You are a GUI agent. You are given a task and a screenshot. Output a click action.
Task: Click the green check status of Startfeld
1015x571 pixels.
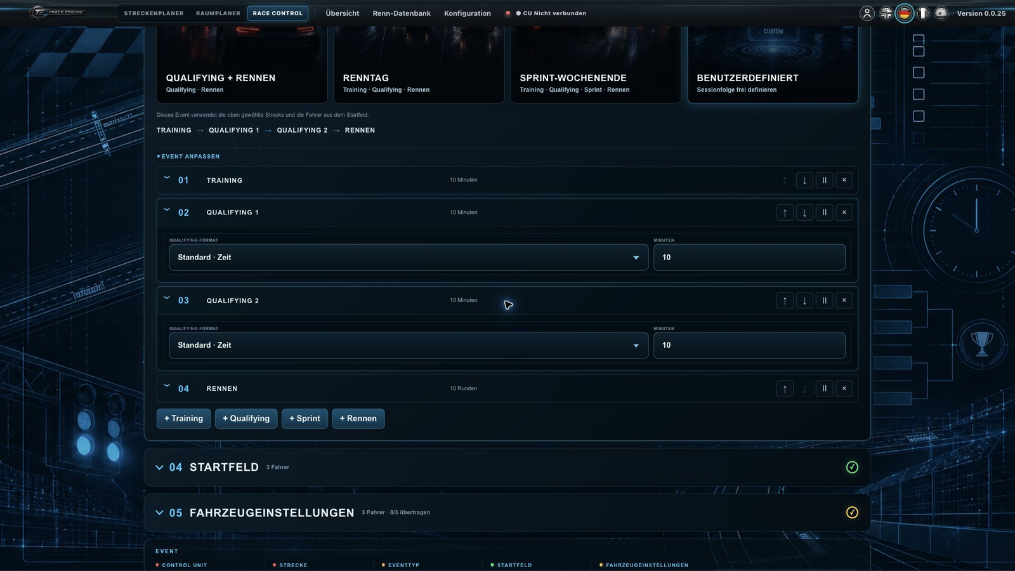[x=852, y=468]
